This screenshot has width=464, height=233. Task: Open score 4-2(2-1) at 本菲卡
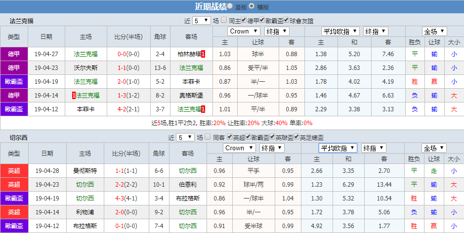(128, 109)
